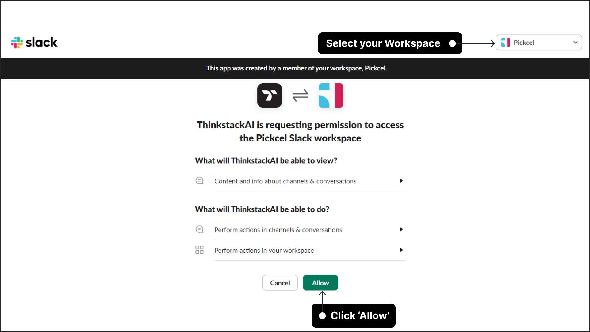
Task: Click the bidirectional arrows exchange icon
Action: pyautogui.click(x=300, y=96)
